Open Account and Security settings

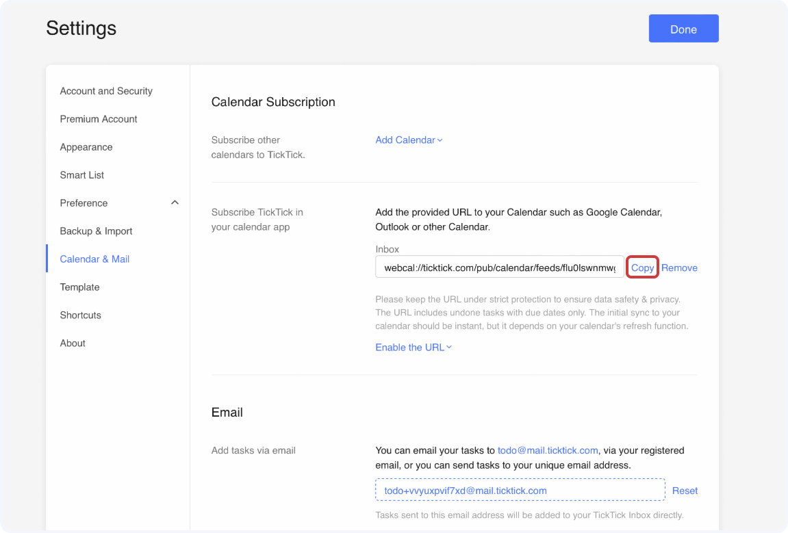[x=106, y=91]
